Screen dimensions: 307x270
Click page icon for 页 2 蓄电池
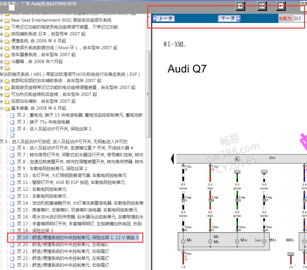[x=12, y=115]
